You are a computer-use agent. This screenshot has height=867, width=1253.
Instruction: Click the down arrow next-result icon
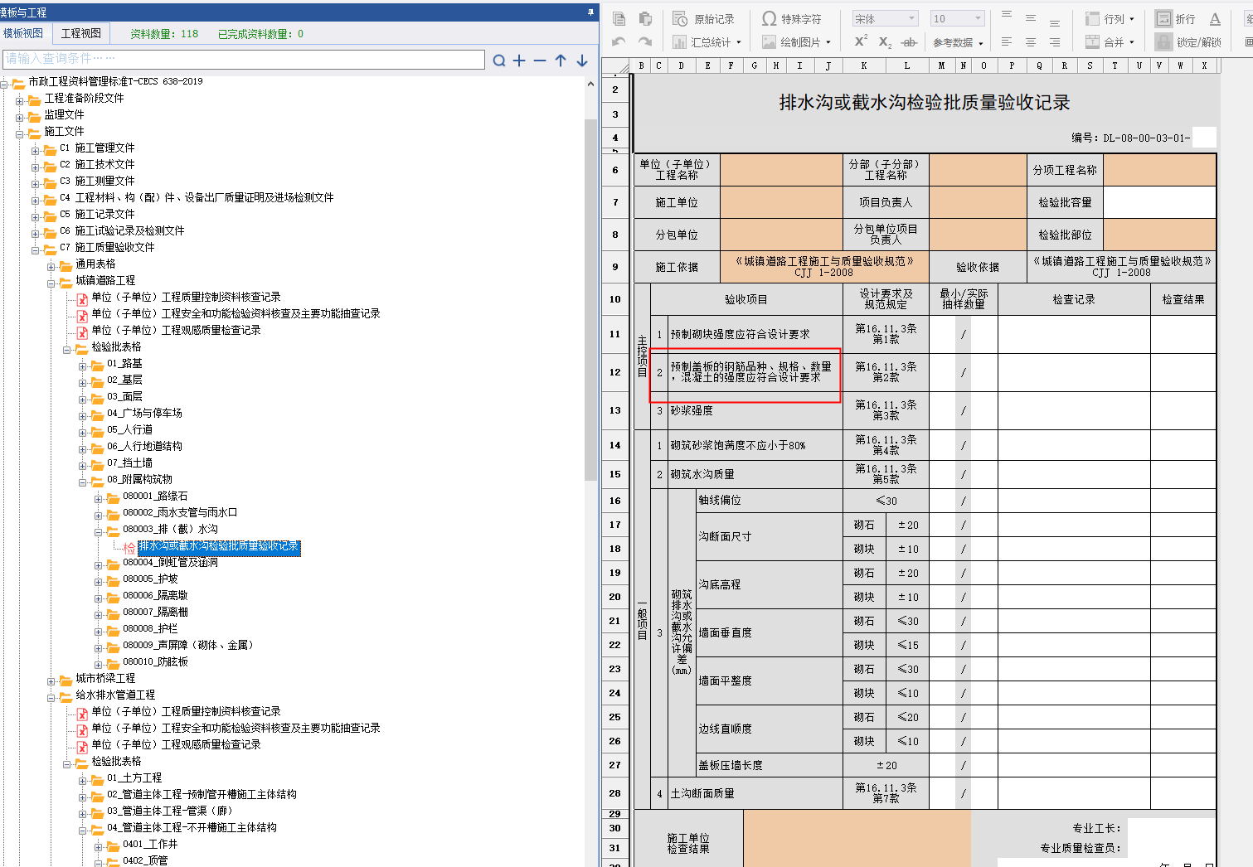[x=582, y=61]
